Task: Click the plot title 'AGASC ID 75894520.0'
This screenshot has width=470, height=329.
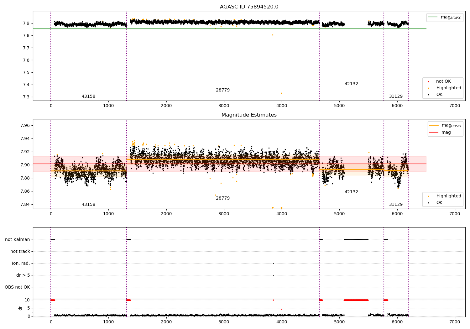Action: [x=249, y=7]
